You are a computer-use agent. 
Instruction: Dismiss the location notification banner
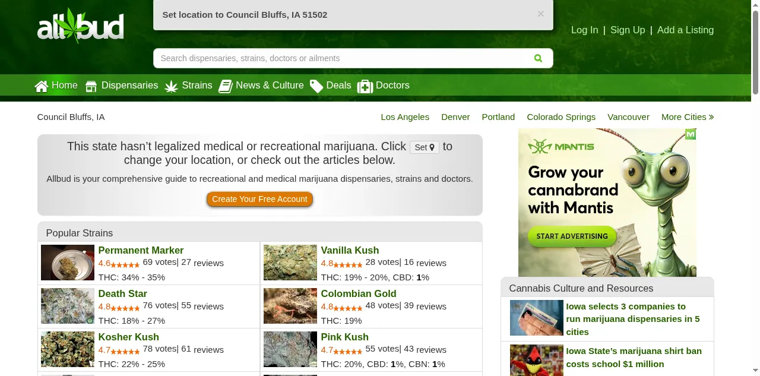pos(540,14)
